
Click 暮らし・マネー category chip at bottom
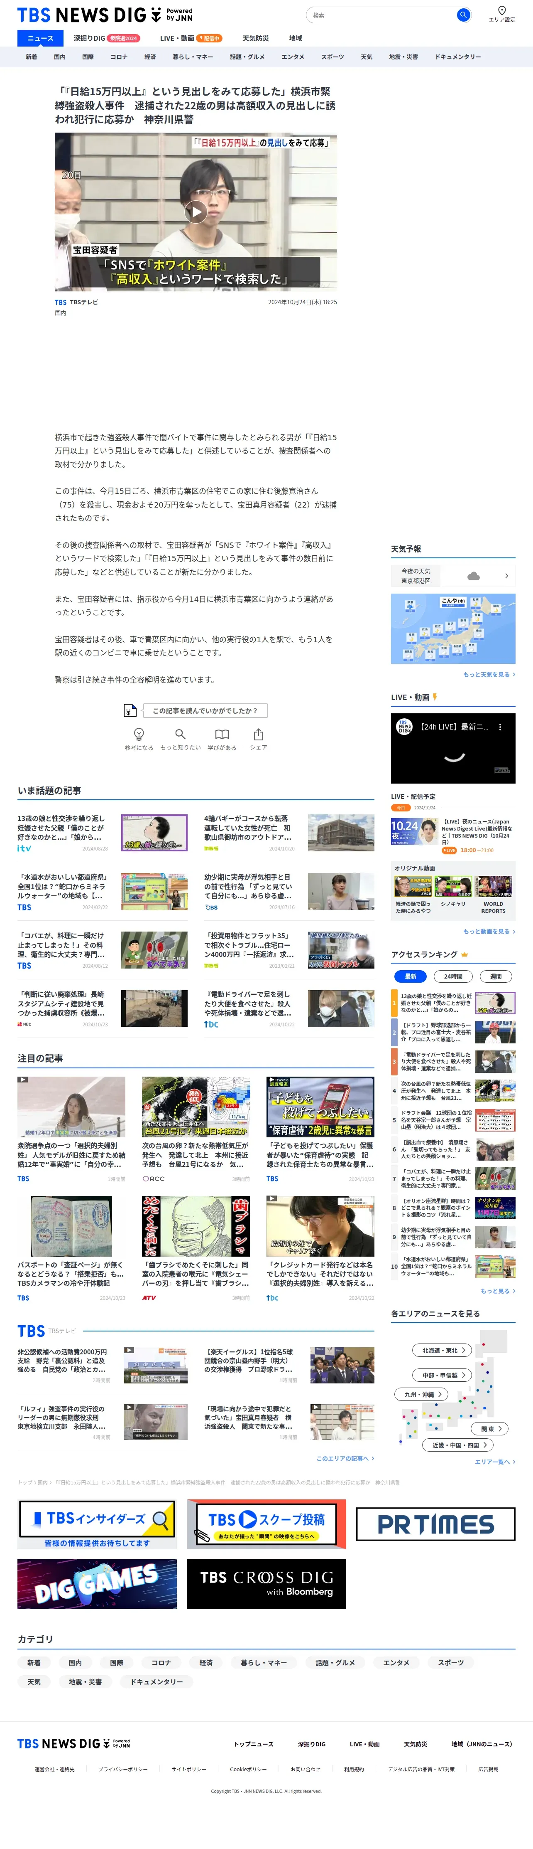264,1662
